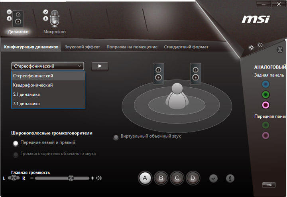Click the listener figure in the diagram

[177, 96]
